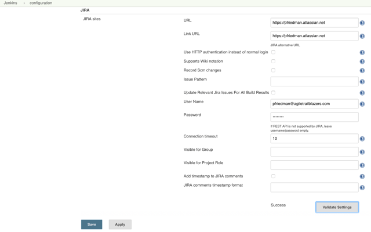The height and width of the screenshot is (232, 371).
Task: Expand the breadcrumb arrow after Jenkins
Action: (24, 3)
